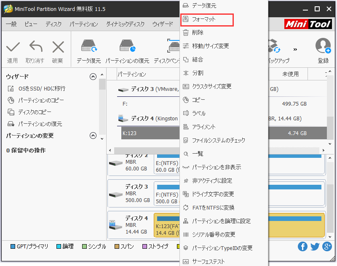Open the ディスク menu

coord(53,24)
